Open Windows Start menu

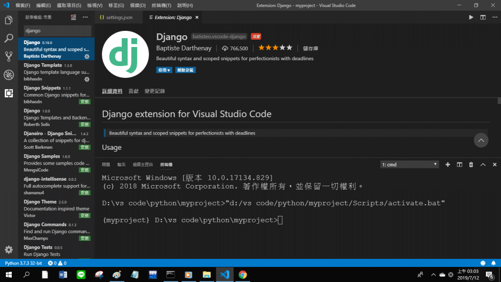(9, 275)
